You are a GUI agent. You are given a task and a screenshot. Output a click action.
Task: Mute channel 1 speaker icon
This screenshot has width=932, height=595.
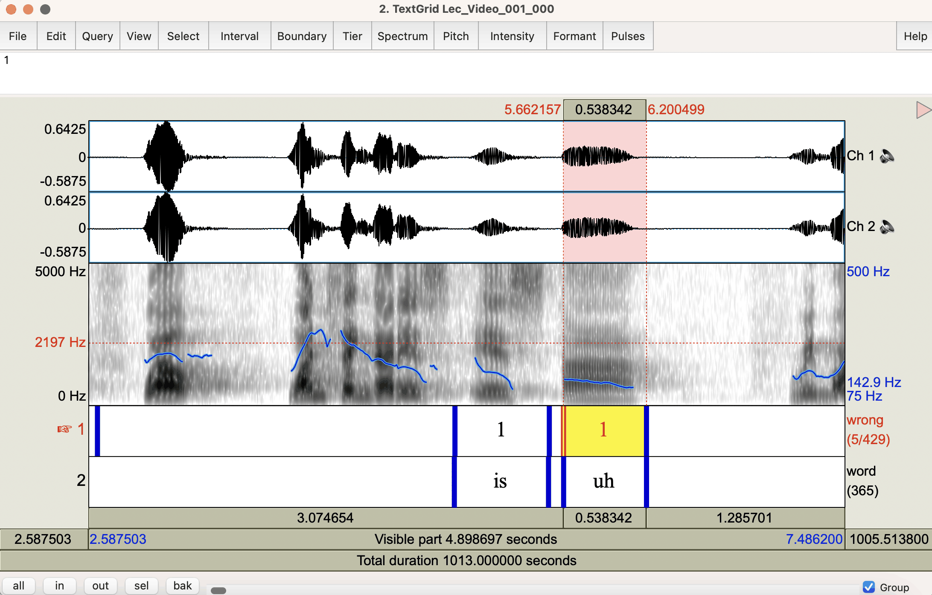click(887, 156)
